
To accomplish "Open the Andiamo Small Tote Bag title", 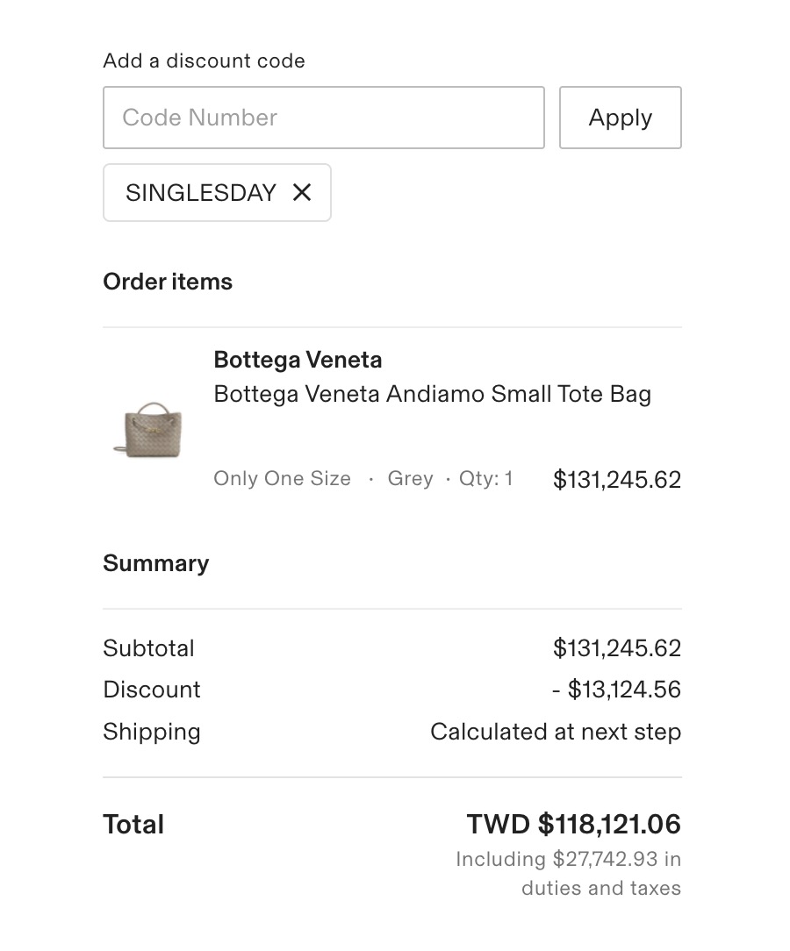I will [x=432, y=394].
